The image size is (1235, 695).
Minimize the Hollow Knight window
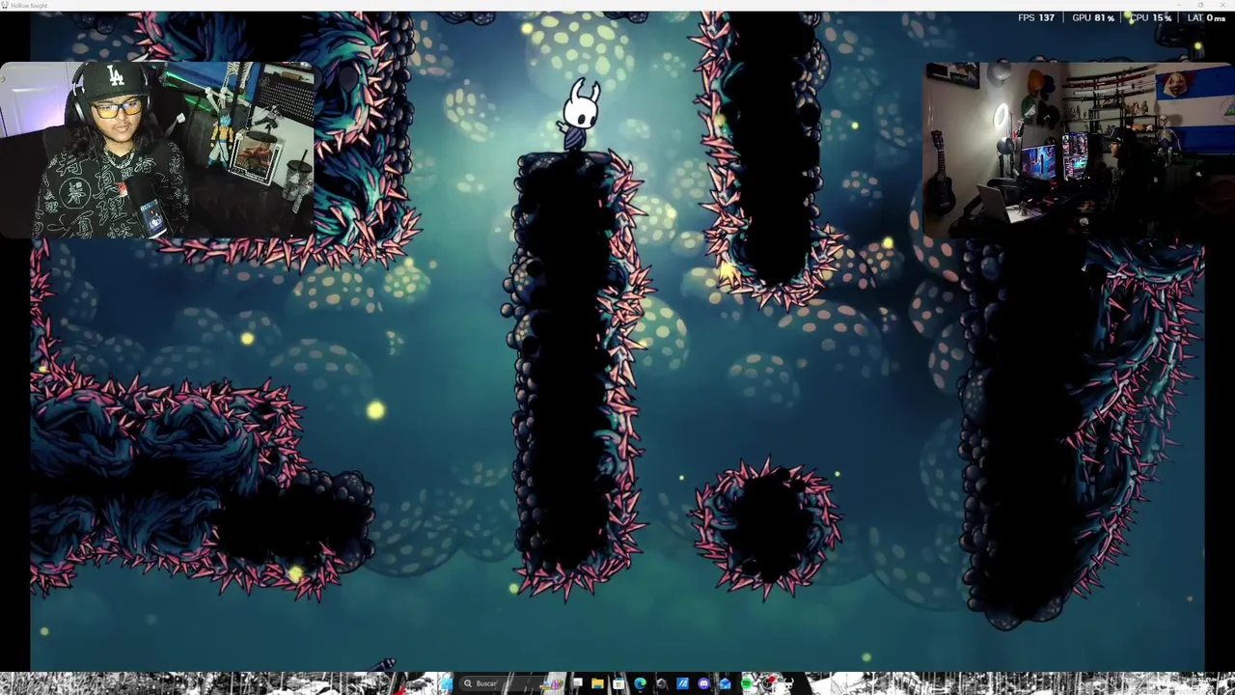[1179, 5]
